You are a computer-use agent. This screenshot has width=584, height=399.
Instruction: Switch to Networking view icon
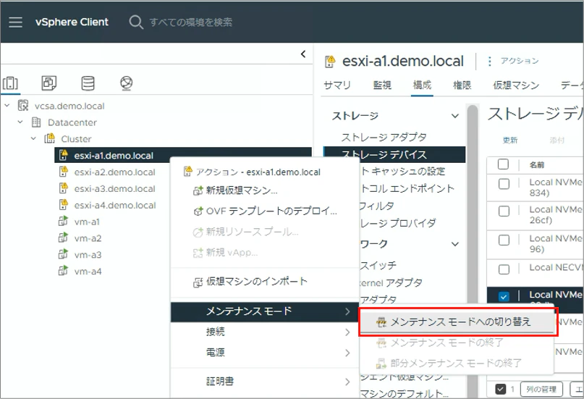tap(127, 83)
